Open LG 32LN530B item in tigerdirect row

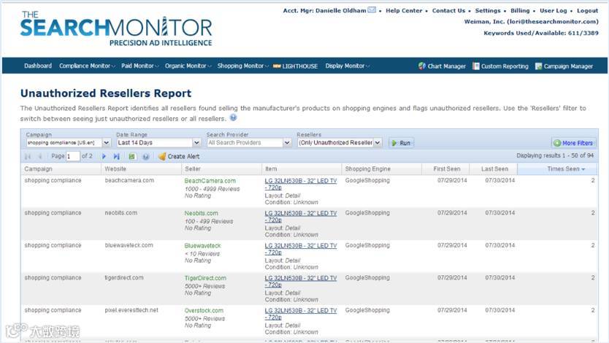301,281
